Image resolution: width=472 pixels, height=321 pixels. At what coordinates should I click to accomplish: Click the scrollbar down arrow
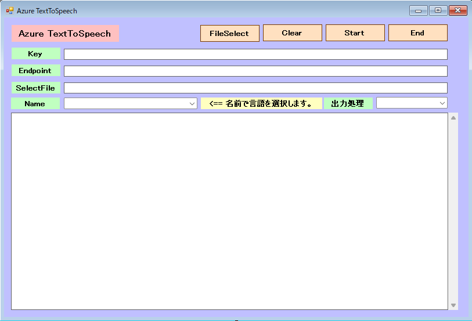pyautogui.click(x=453, y=305)
